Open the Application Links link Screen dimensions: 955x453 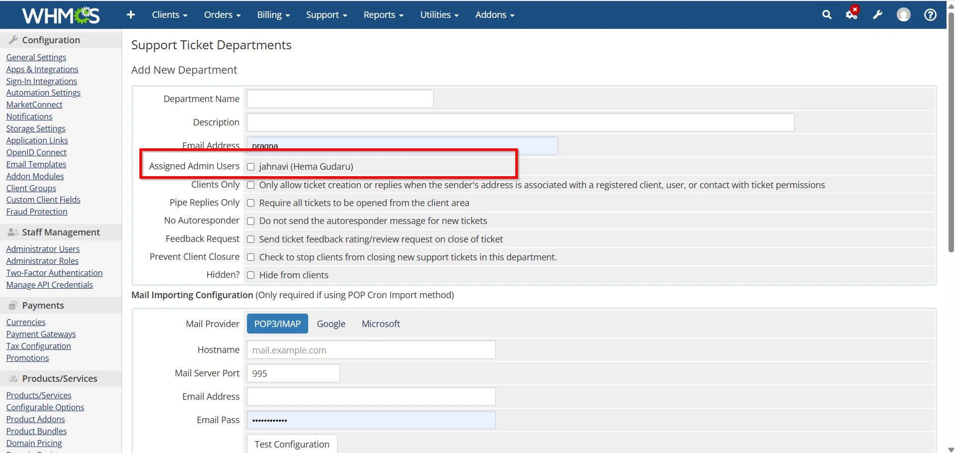click(x=37, y=140)
